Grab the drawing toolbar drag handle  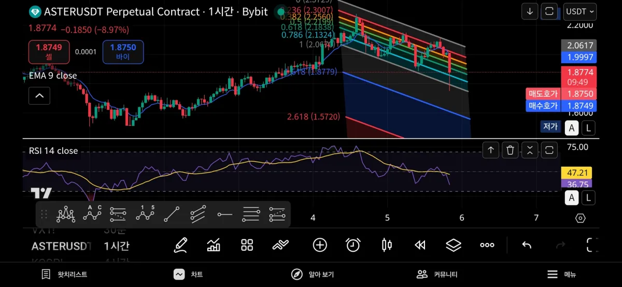(44, 214)
